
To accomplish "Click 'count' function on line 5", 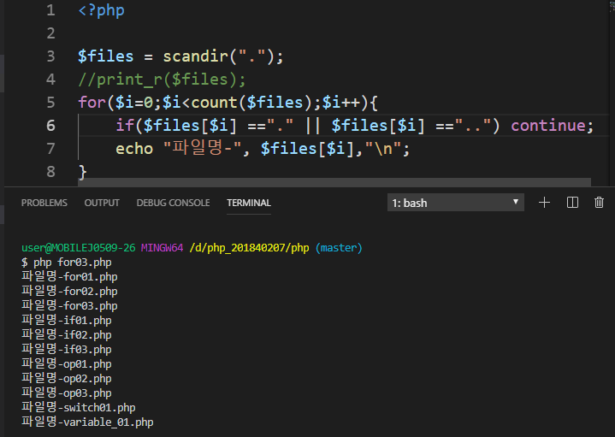I will pos(214,103).
